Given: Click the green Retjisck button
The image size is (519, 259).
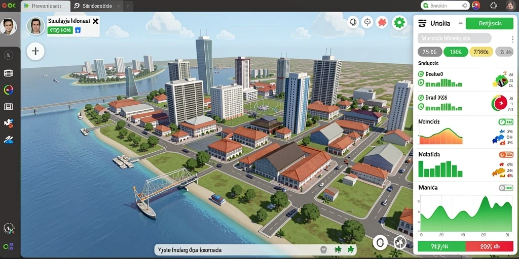Looking at the screenshot, I should 490,23.
